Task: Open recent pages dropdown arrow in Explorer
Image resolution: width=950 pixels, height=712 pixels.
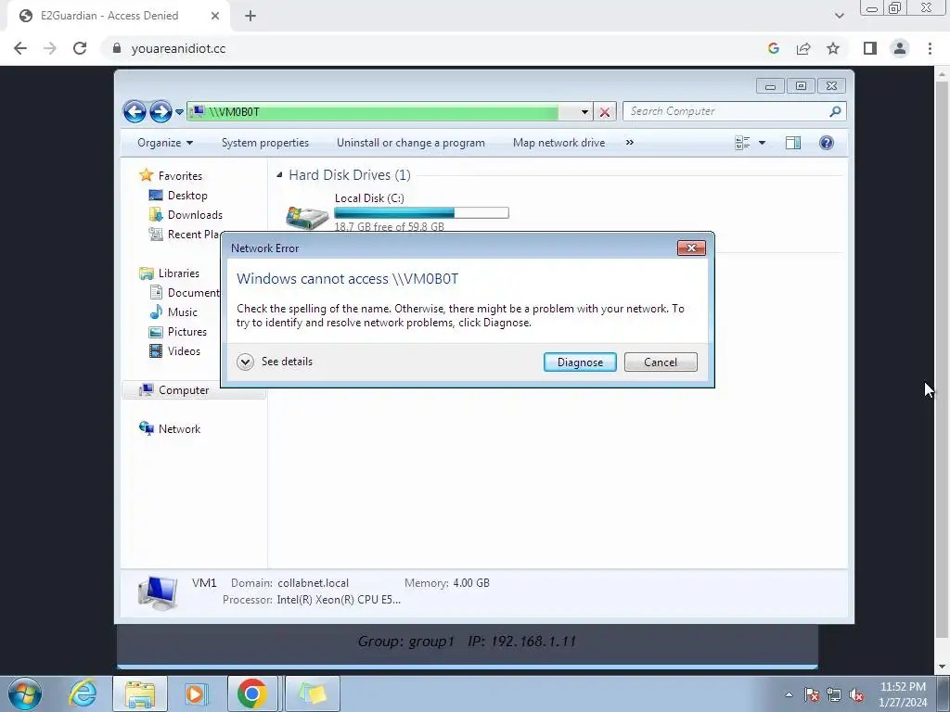Action: coord(179,112)
